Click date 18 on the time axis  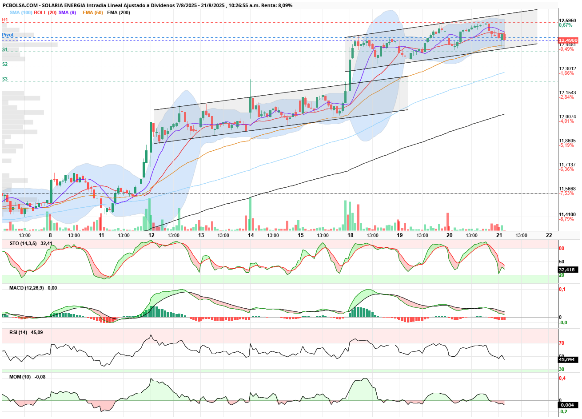(x=351, y=235)
